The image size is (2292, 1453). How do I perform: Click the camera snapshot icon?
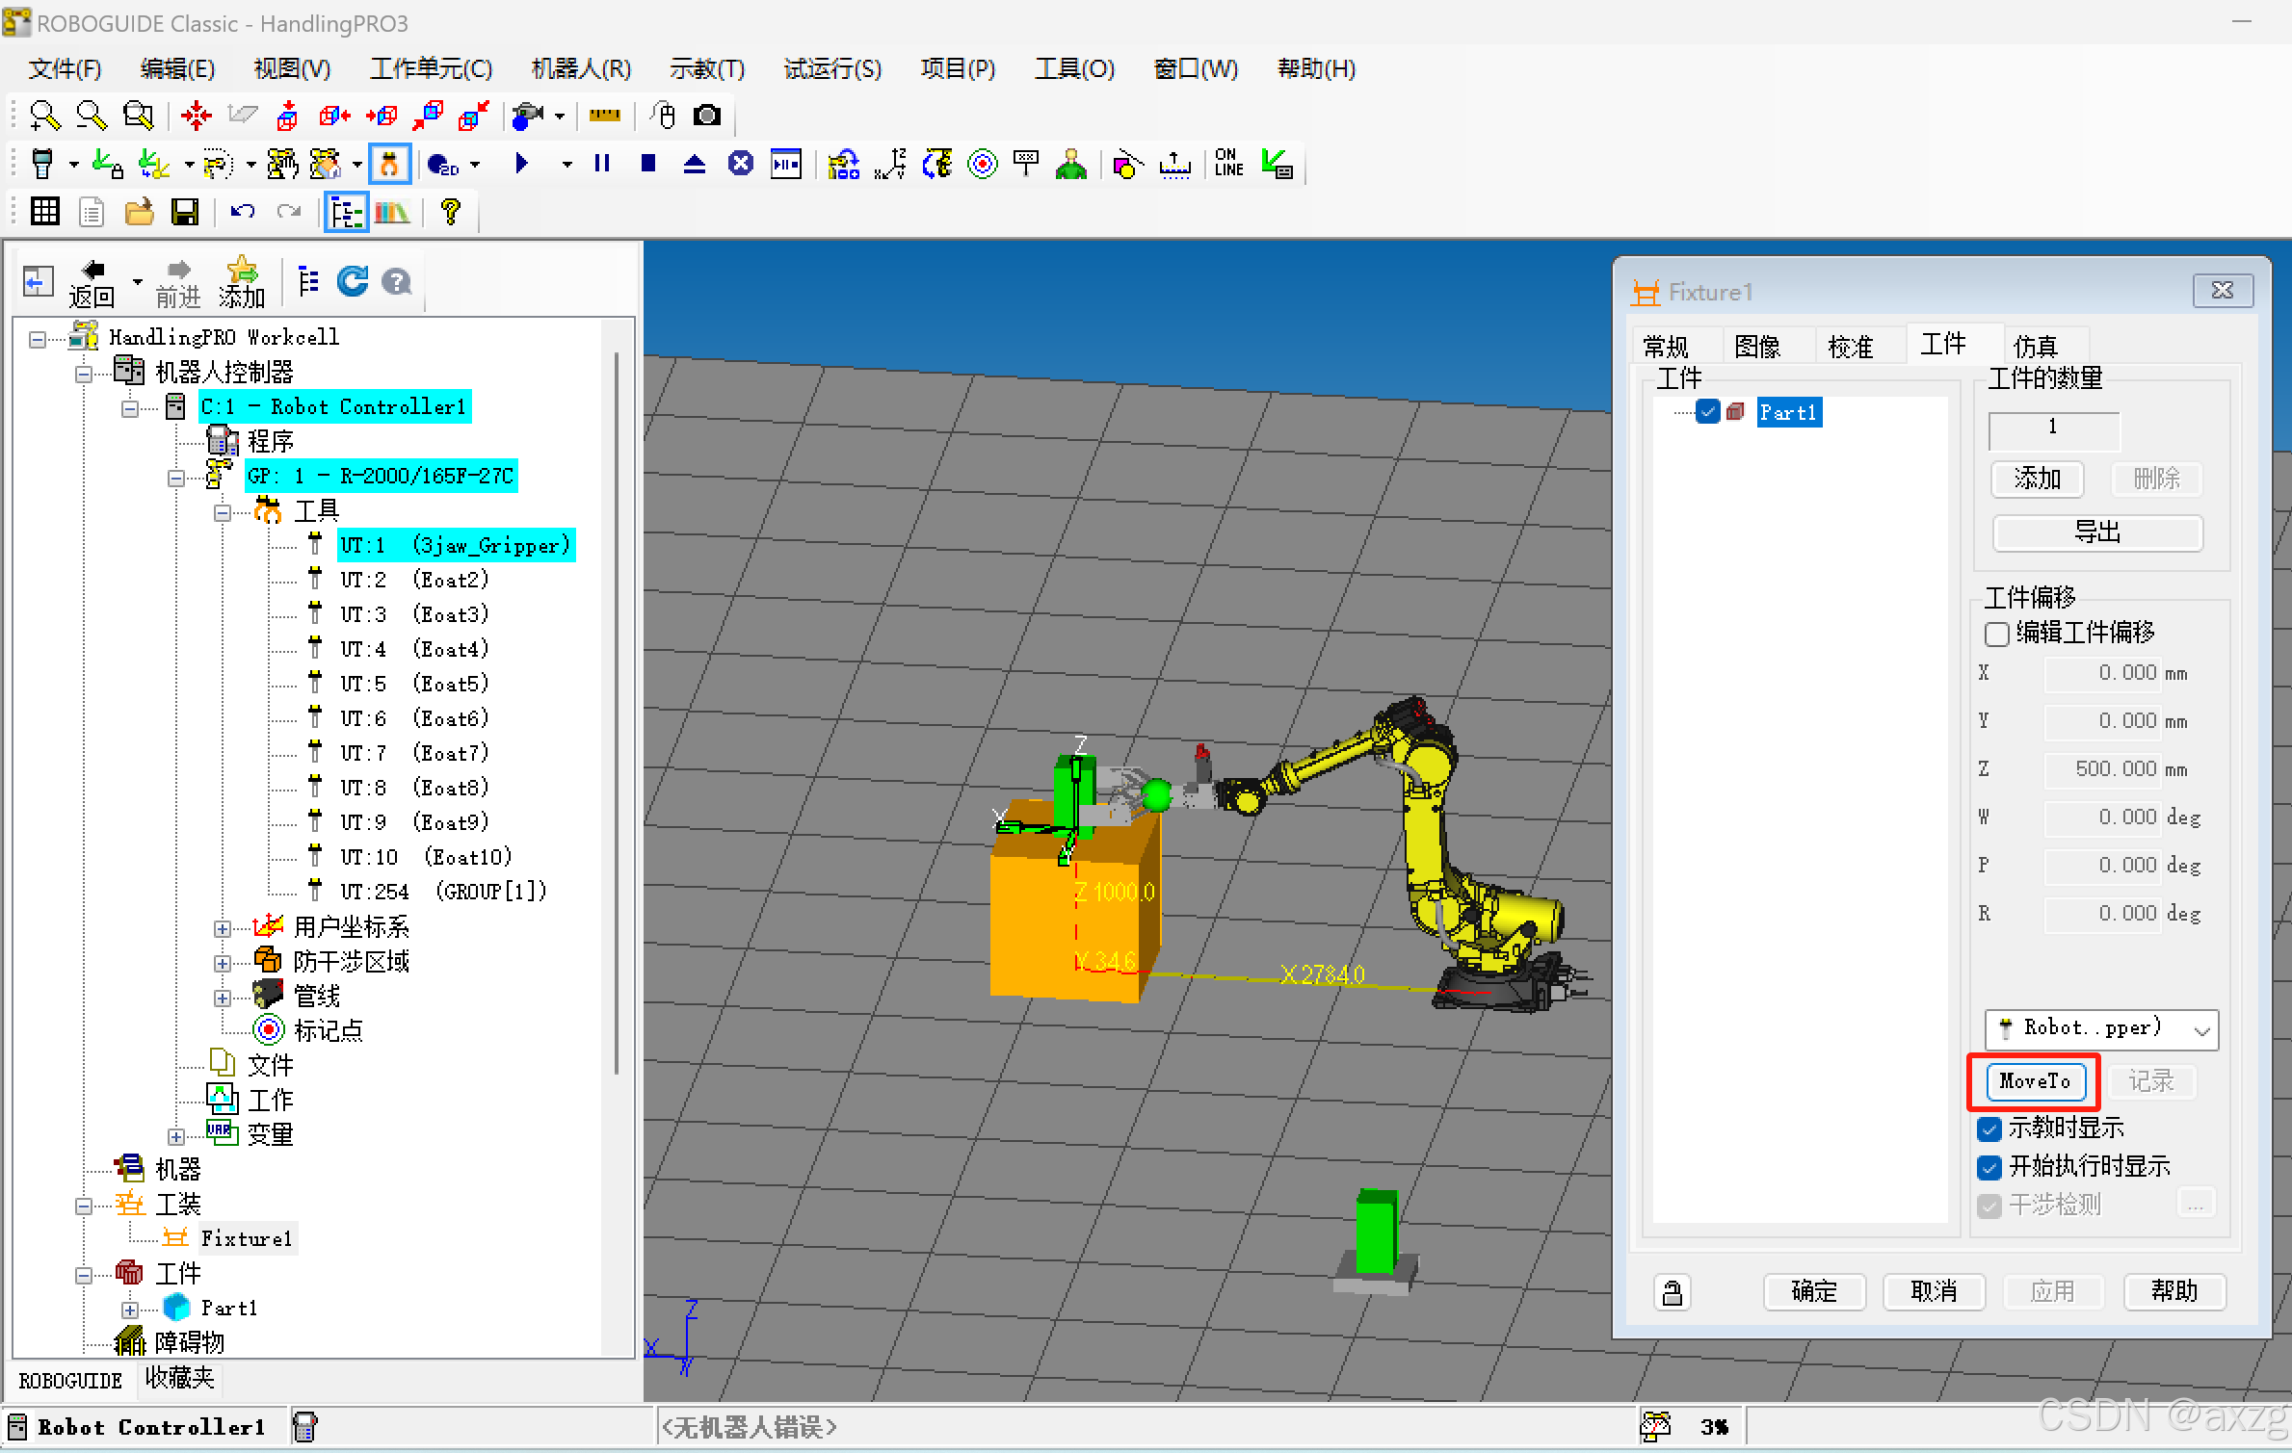coord(707,116)
